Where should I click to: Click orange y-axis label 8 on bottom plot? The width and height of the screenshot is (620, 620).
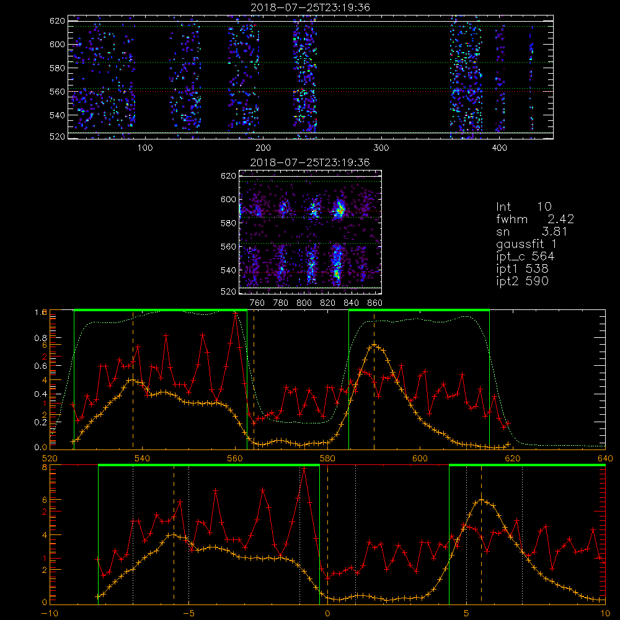[44, 467]
